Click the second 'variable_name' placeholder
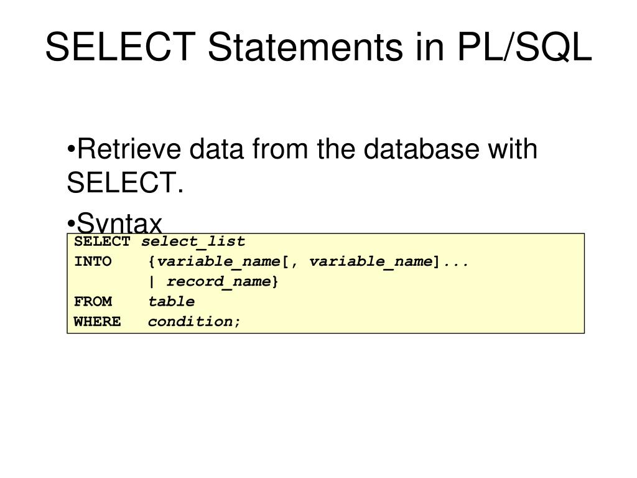The image size is (637, 478). coord(371,261)
